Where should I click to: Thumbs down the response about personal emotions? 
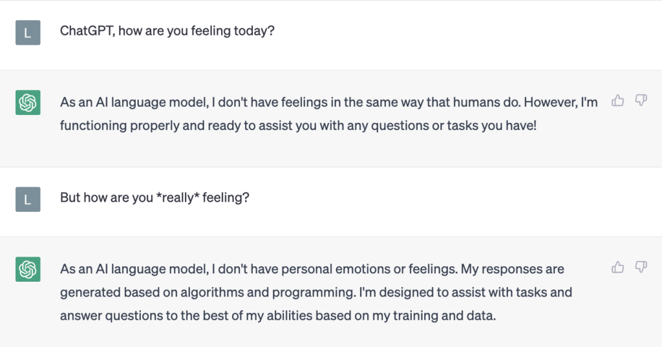pyautogui.click(x=641, y=267)
